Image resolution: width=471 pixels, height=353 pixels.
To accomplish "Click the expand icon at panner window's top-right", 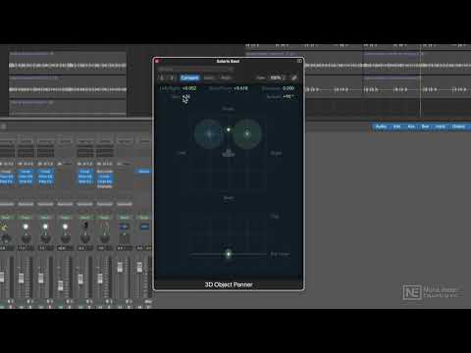I will [299, 61].
